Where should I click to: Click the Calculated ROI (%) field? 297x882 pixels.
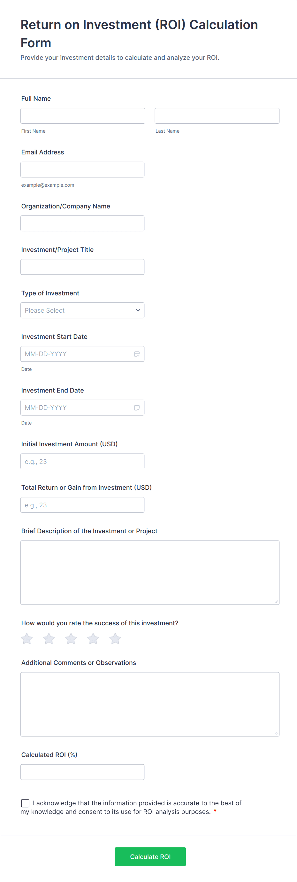[82, 772]
